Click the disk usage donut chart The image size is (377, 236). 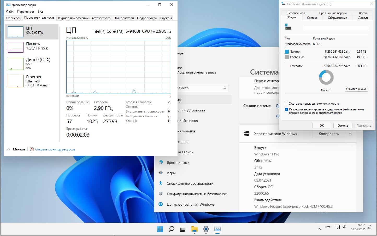pos(326,77)
